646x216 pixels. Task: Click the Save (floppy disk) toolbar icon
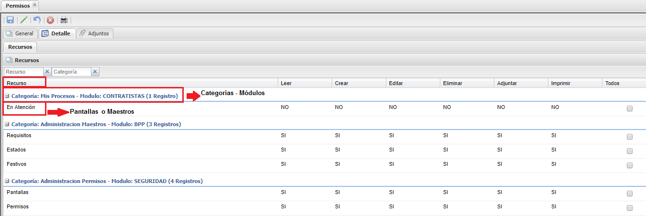coord(10,20)
